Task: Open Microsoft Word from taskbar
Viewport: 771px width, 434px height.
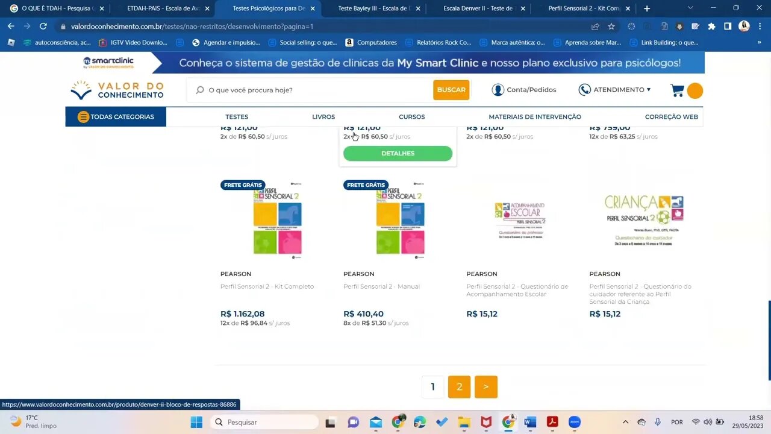Action: tap(530, 422)
